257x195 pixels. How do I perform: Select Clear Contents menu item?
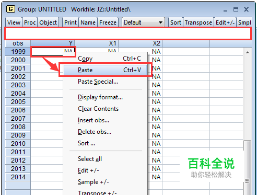click(x=106, y=109)
